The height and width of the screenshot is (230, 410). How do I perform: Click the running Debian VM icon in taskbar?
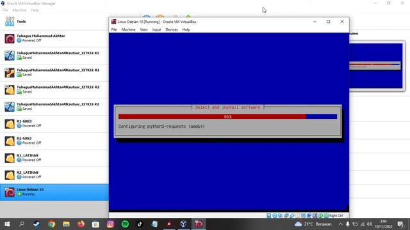pyautogui.click(x=199, y=224)
